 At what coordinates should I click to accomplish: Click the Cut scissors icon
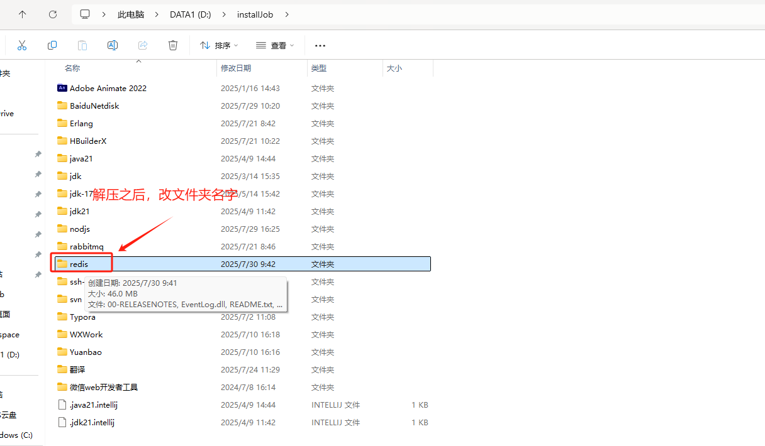click(x=22, y=45)
